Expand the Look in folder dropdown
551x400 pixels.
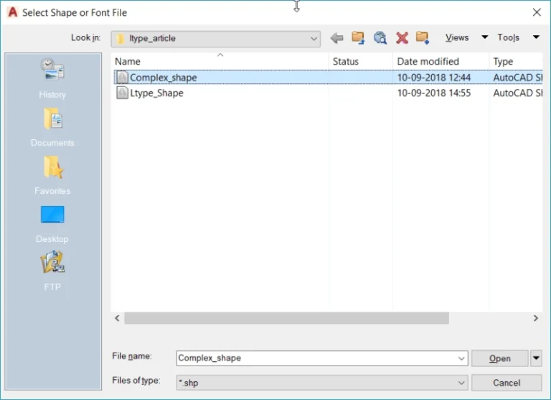pyautogui.click(x=314, y=39)
